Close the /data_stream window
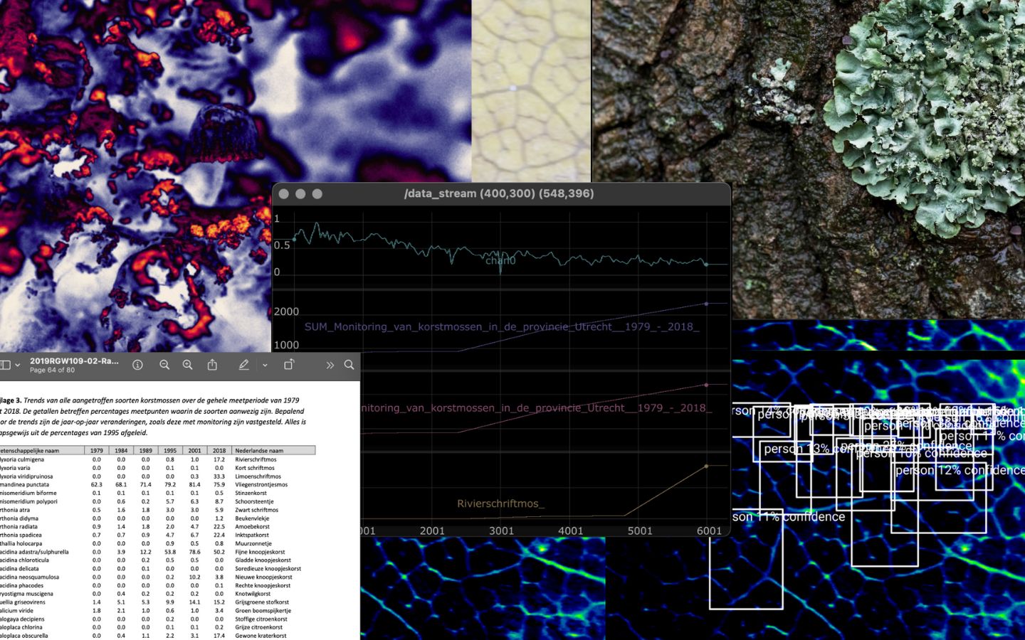 283,193
